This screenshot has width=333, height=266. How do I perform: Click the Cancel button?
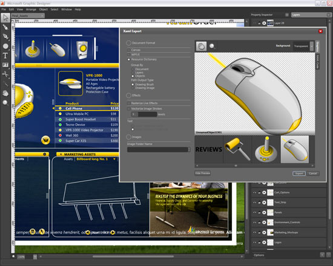point(313,174)
